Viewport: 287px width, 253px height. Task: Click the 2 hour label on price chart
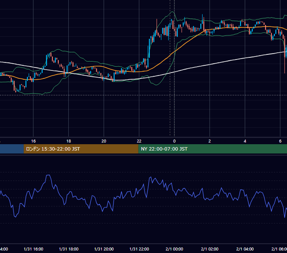(210, 141)
